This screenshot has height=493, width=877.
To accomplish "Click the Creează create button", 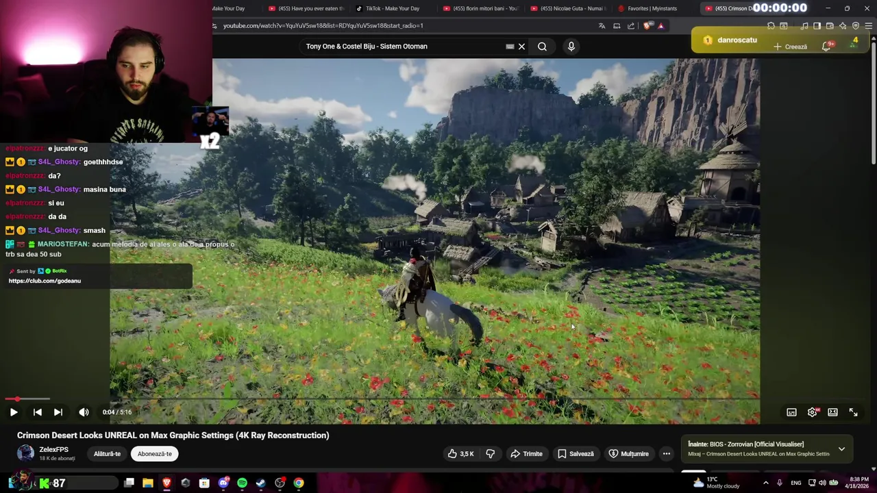I will coord(791,47).
